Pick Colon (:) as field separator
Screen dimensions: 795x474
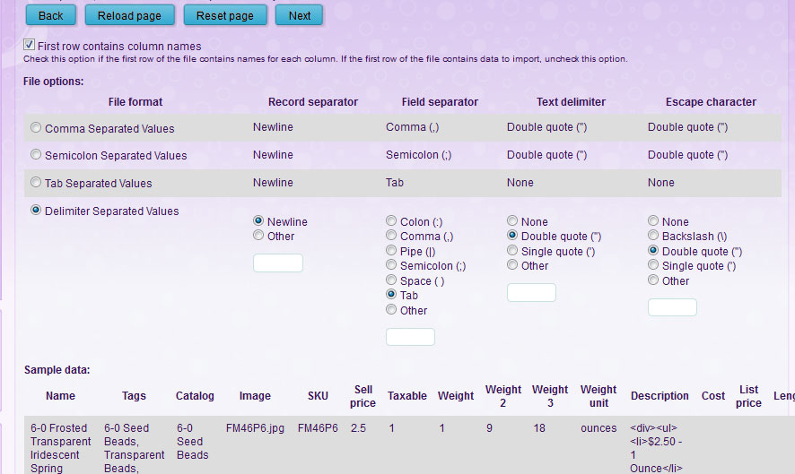pyautogui.click(x=391, y=221)
